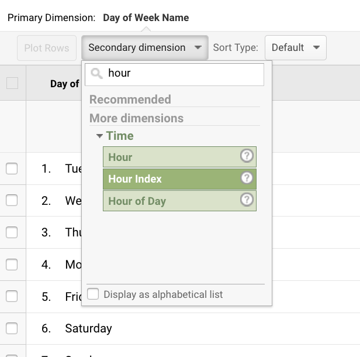
Task: Click the help icon next to Hour
Action: (247, 157)
